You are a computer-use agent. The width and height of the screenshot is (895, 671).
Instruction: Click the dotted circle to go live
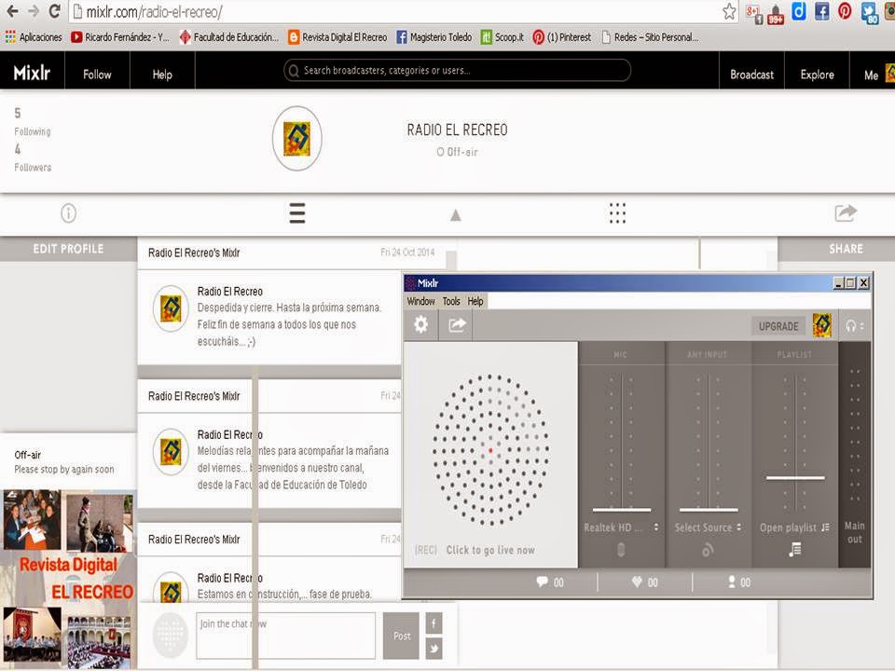coord(490,450)
